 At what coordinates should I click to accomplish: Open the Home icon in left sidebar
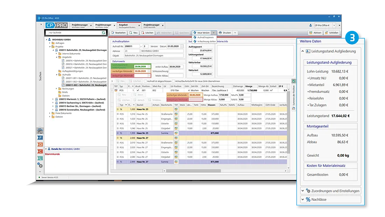(x=40, y=131)
